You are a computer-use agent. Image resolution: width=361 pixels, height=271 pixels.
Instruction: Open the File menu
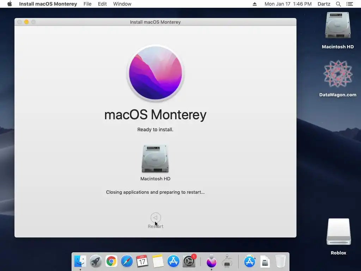pyautogui.click(x=87, y=4)
